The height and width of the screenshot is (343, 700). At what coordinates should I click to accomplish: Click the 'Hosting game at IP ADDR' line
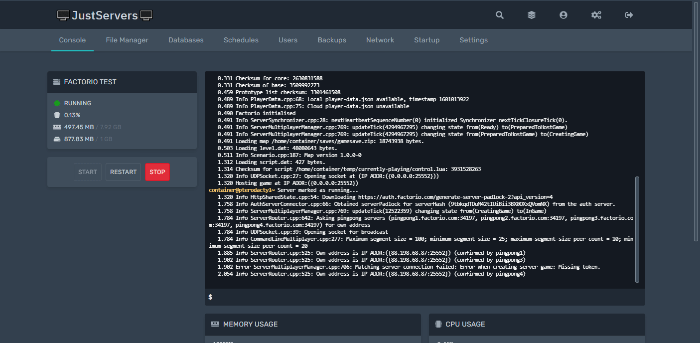pos(288,183)
